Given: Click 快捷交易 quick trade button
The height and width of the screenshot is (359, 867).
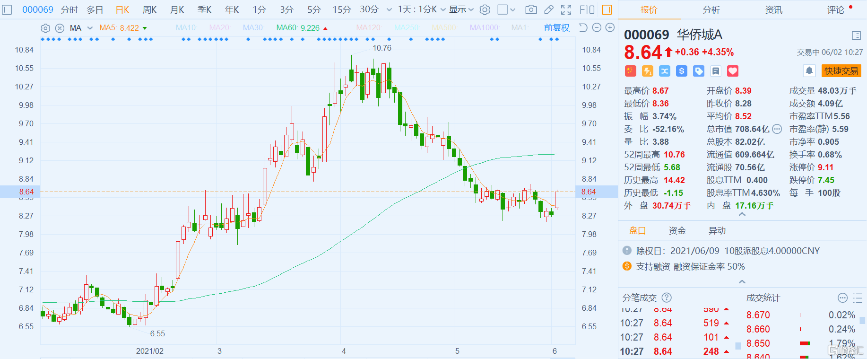Looking at the screenshot, I should click(841, 71).
